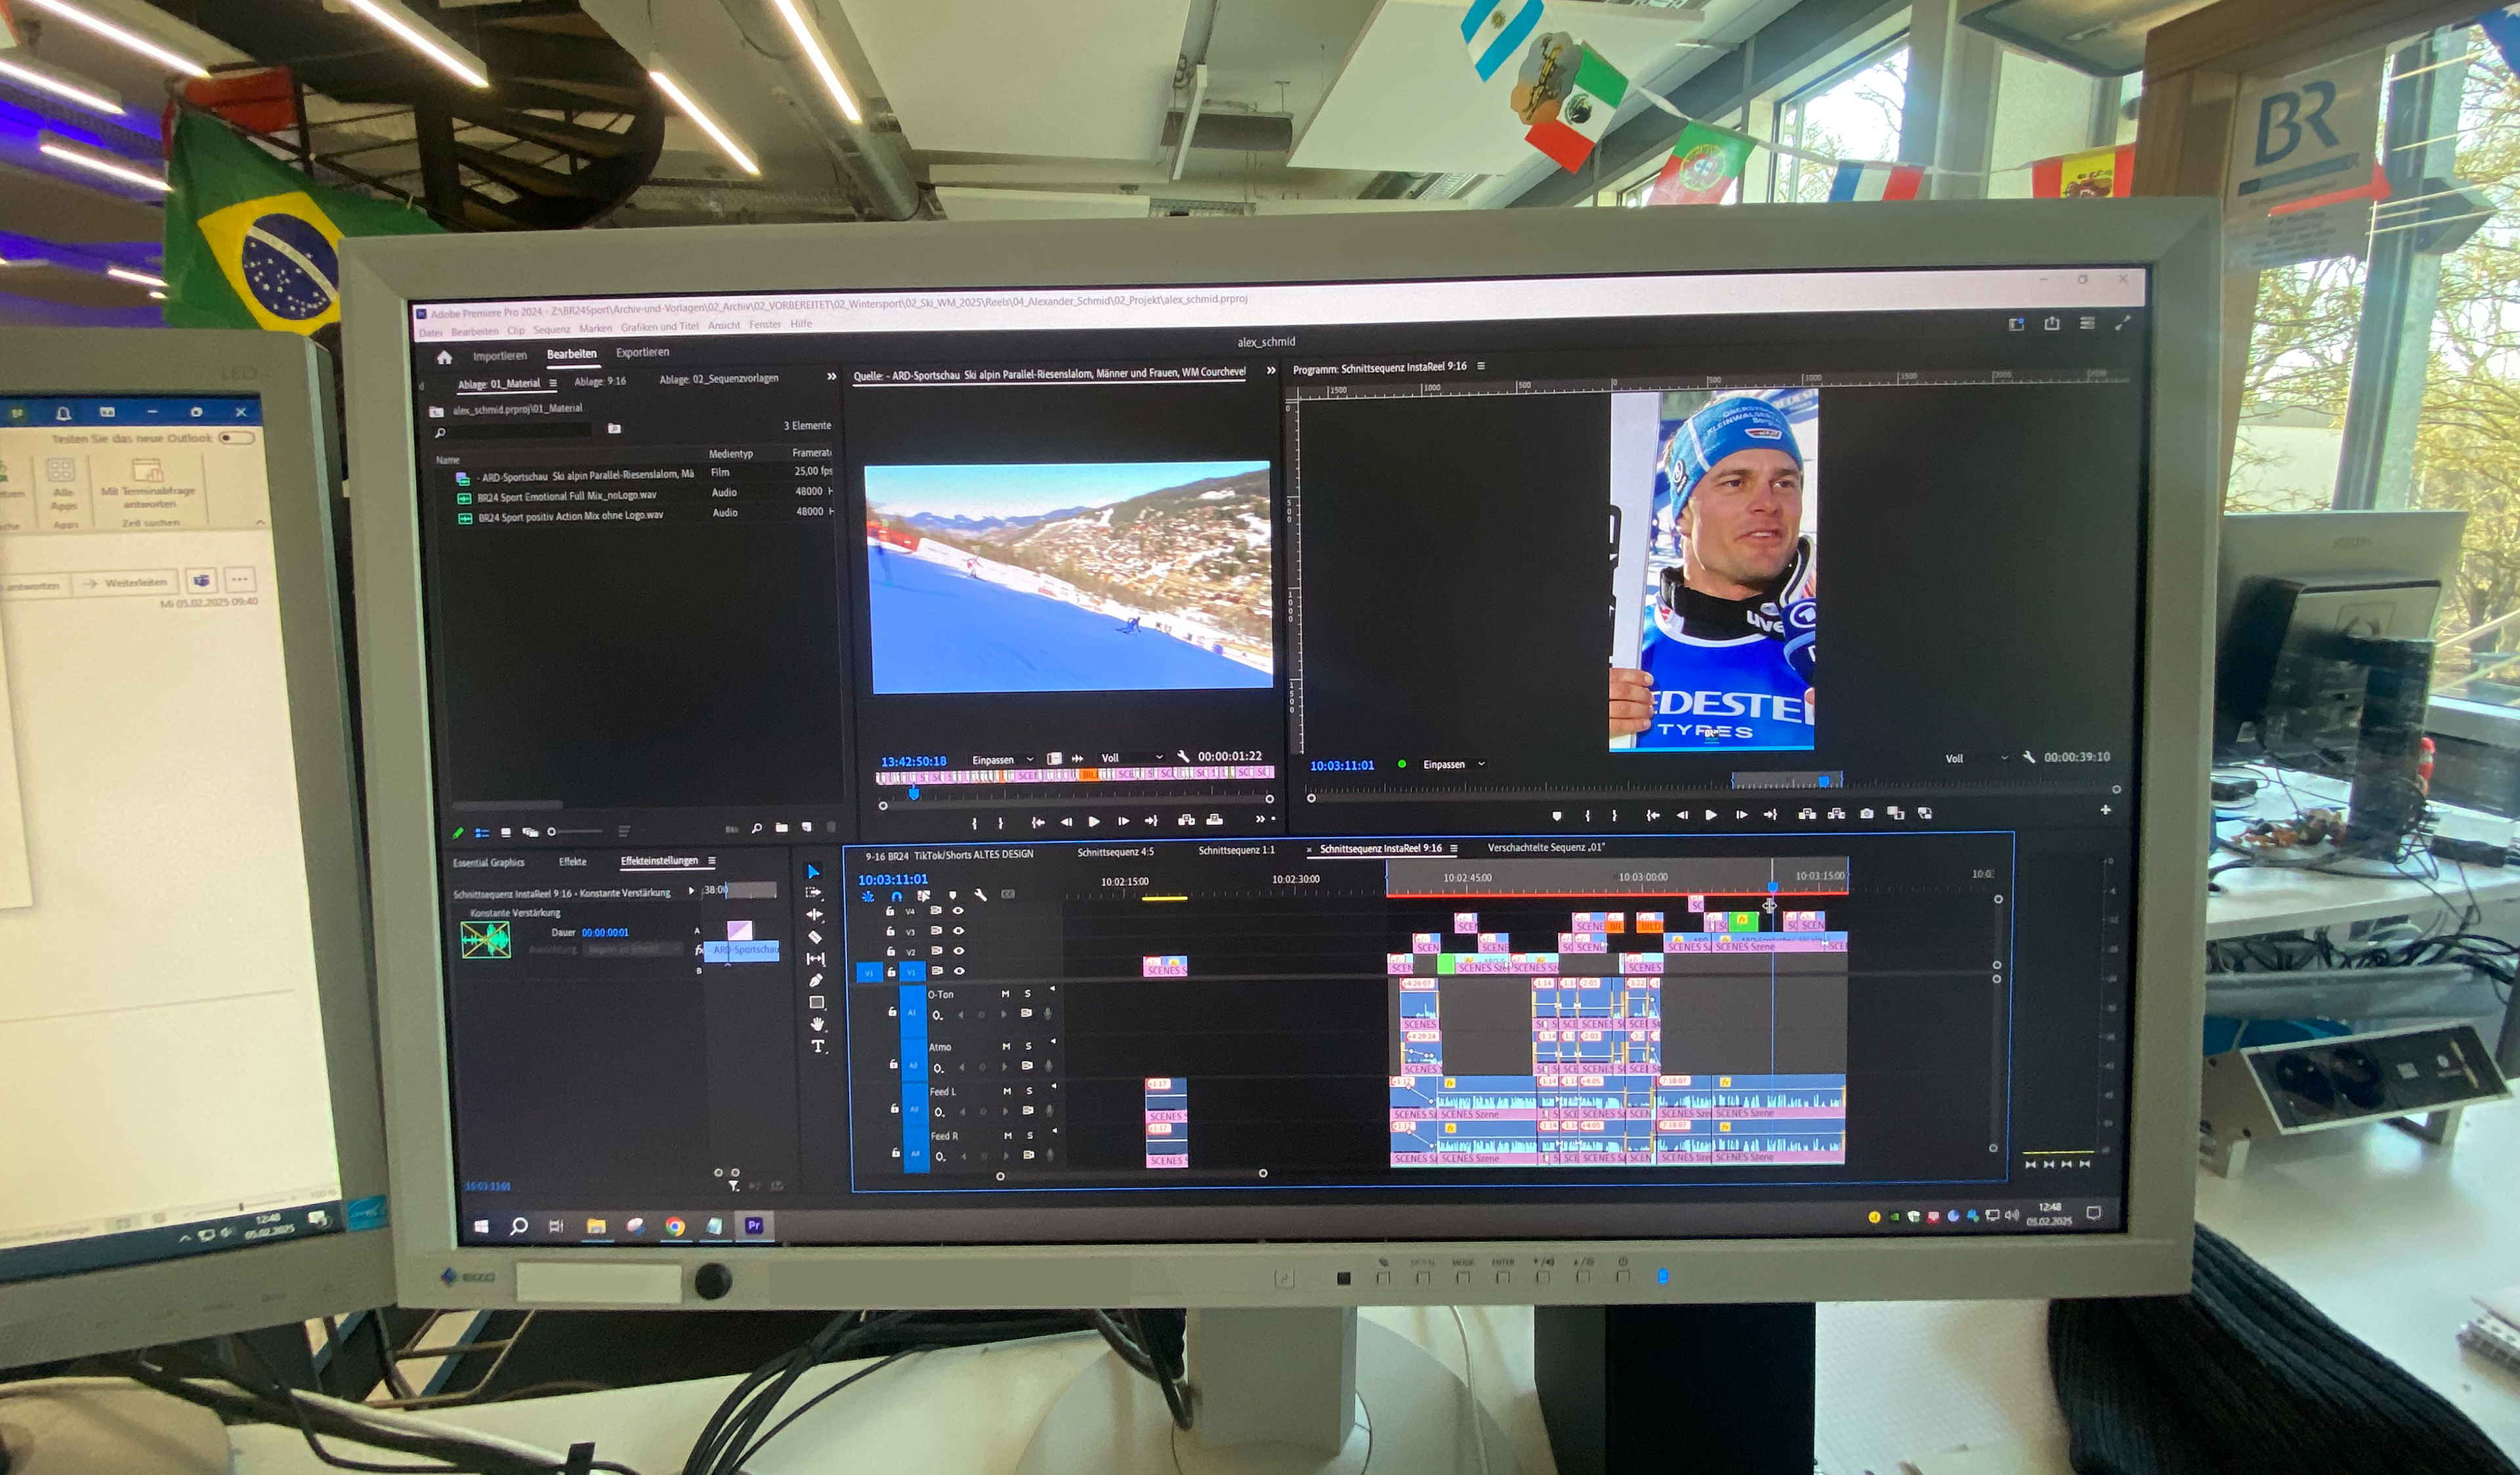This screenshot has height=1475, width=2520.
Task: Toggle lock on track V2
Action: (891, 952)
